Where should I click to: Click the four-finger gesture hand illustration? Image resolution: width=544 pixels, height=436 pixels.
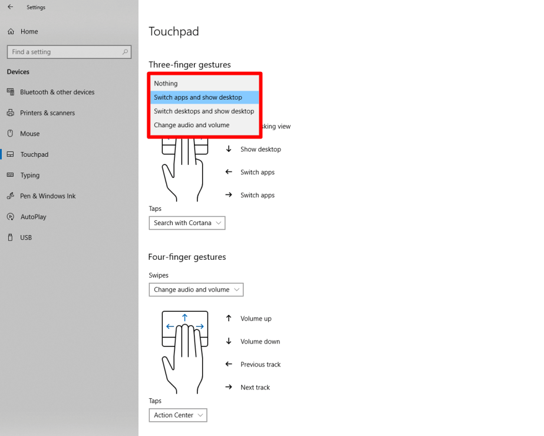(185, 352)
